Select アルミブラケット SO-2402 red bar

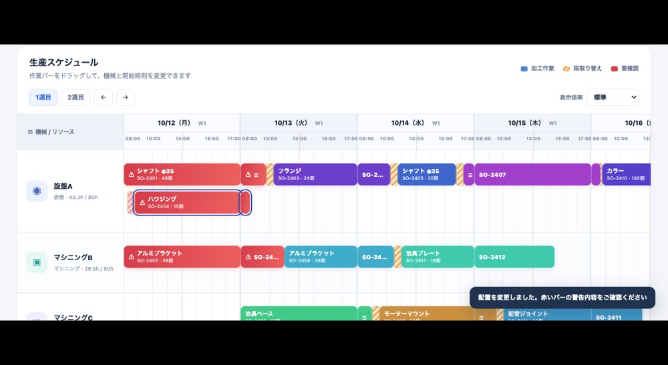coord(182,257)
